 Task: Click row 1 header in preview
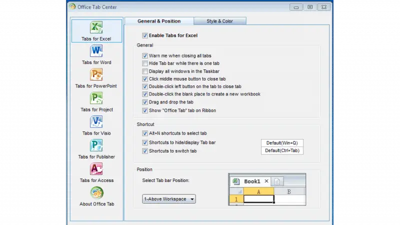click(236, 199)
